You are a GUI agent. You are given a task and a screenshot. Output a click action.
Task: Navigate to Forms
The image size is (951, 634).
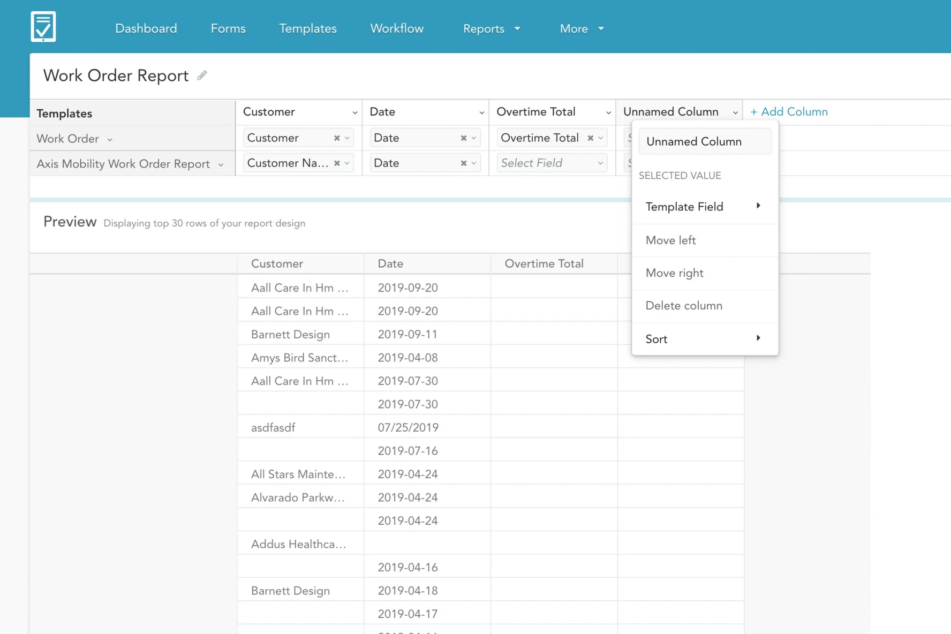coord(228,28)
